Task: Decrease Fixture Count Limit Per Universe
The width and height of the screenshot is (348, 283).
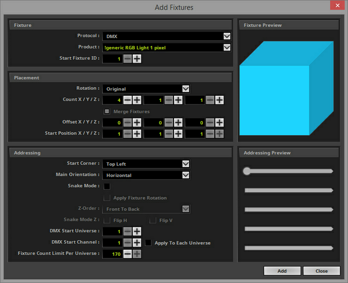Action: click(128, 254)
